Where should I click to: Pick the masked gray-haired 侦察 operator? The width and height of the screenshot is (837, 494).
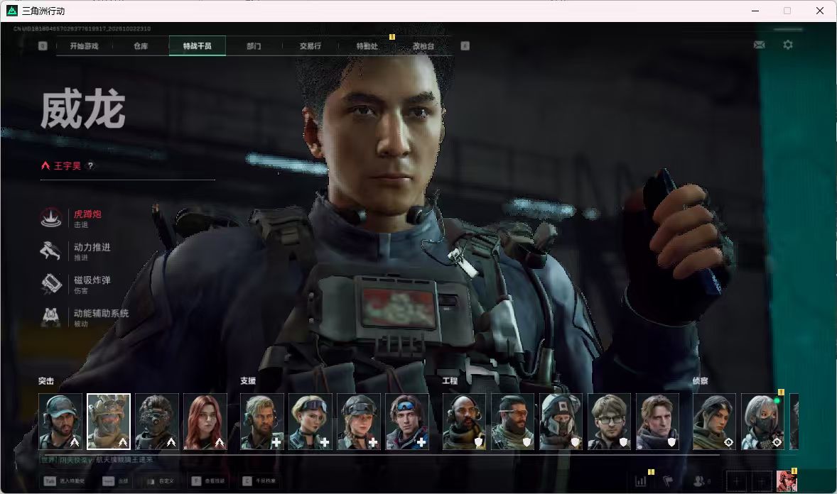click(763, 422)
